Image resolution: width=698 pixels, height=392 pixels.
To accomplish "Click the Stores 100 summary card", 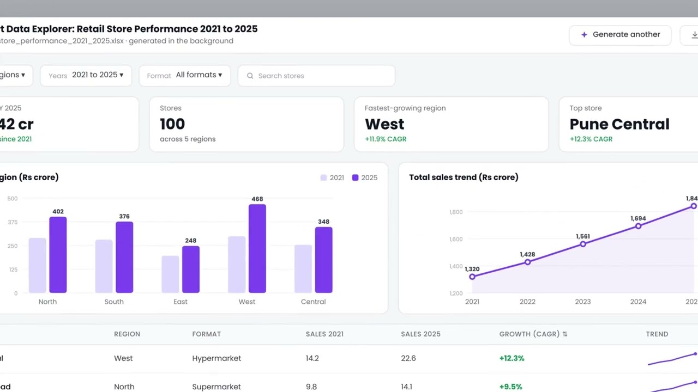I will click(x=246, y=124).
